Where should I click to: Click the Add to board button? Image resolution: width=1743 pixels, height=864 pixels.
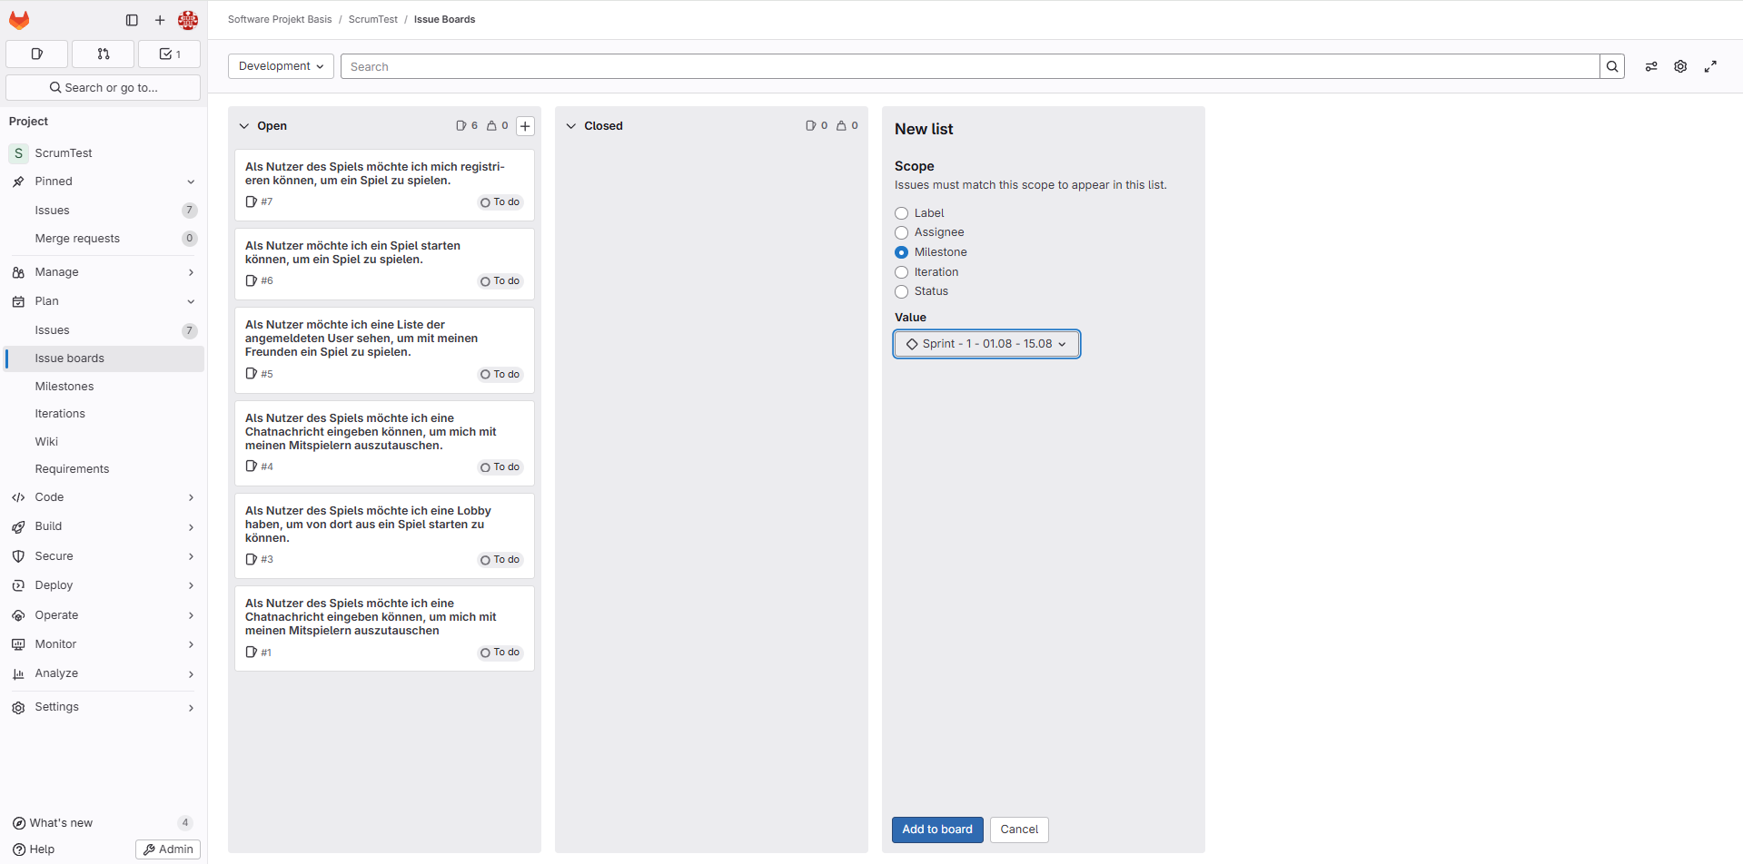936,830
